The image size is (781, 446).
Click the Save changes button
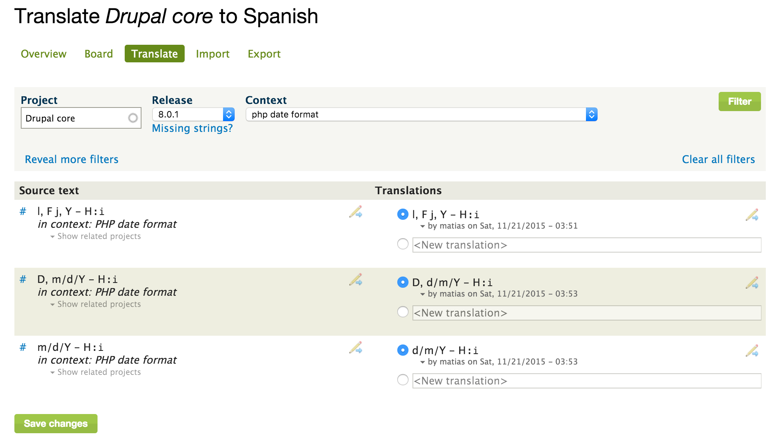tap(56, 424)
